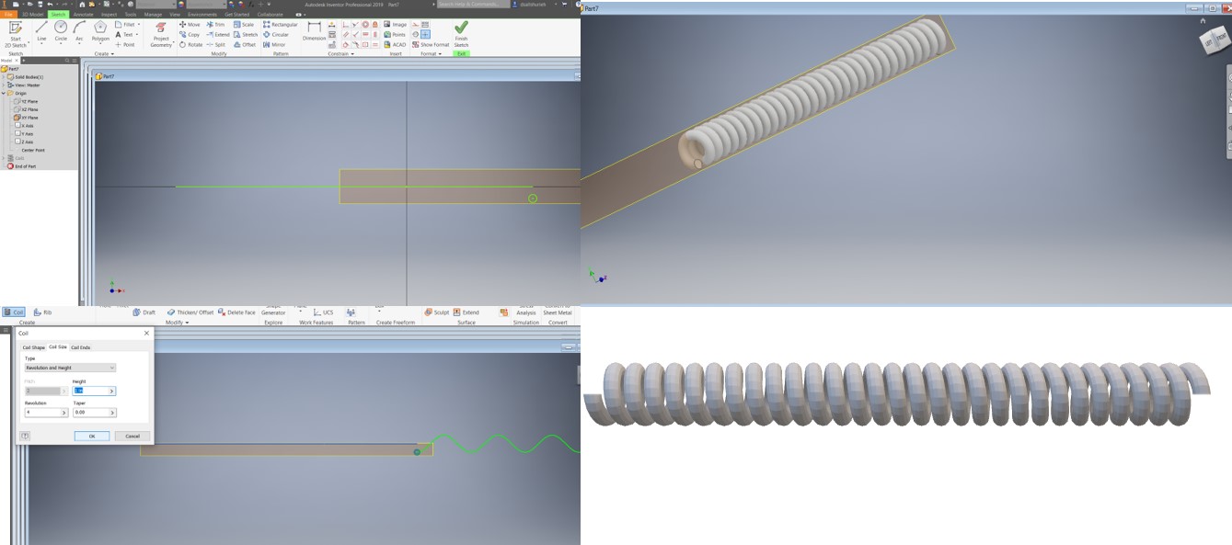1232x545 pixels.
Task: Activate the Rotate sketch tool
Action: pyautogui.click(x=191, y=44)
